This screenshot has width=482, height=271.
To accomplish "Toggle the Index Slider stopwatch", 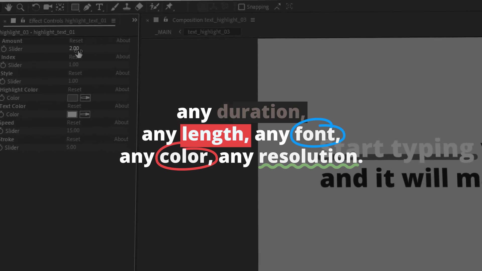I will coord(3,65).
